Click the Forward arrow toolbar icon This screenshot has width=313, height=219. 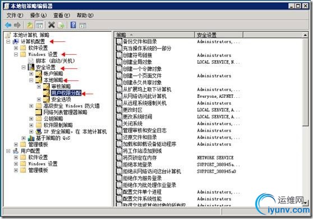coord(17,25)
